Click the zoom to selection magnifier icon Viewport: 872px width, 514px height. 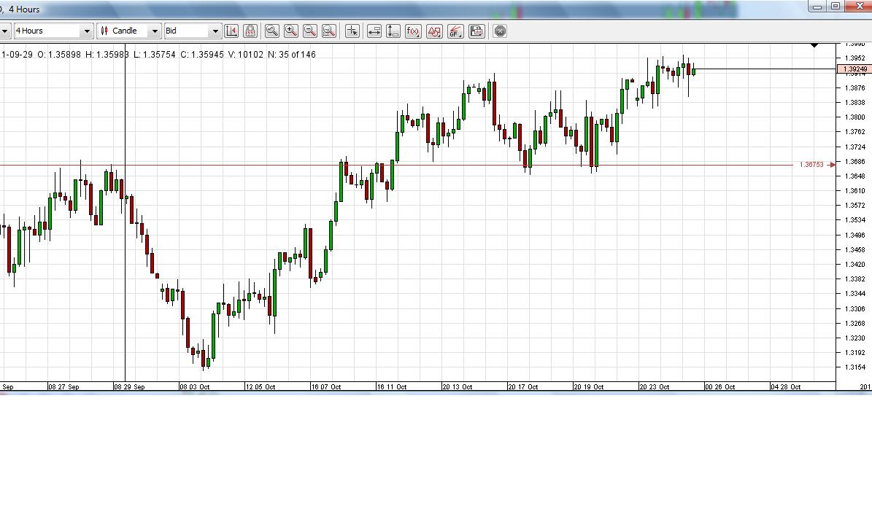(x=329, y=31)
